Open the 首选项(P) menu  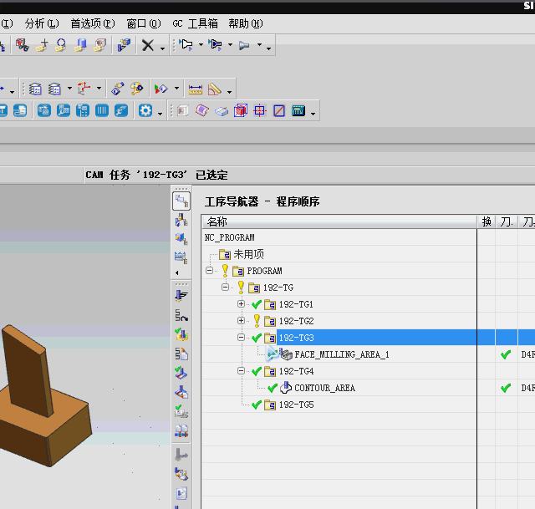click(x=93, y=23)
